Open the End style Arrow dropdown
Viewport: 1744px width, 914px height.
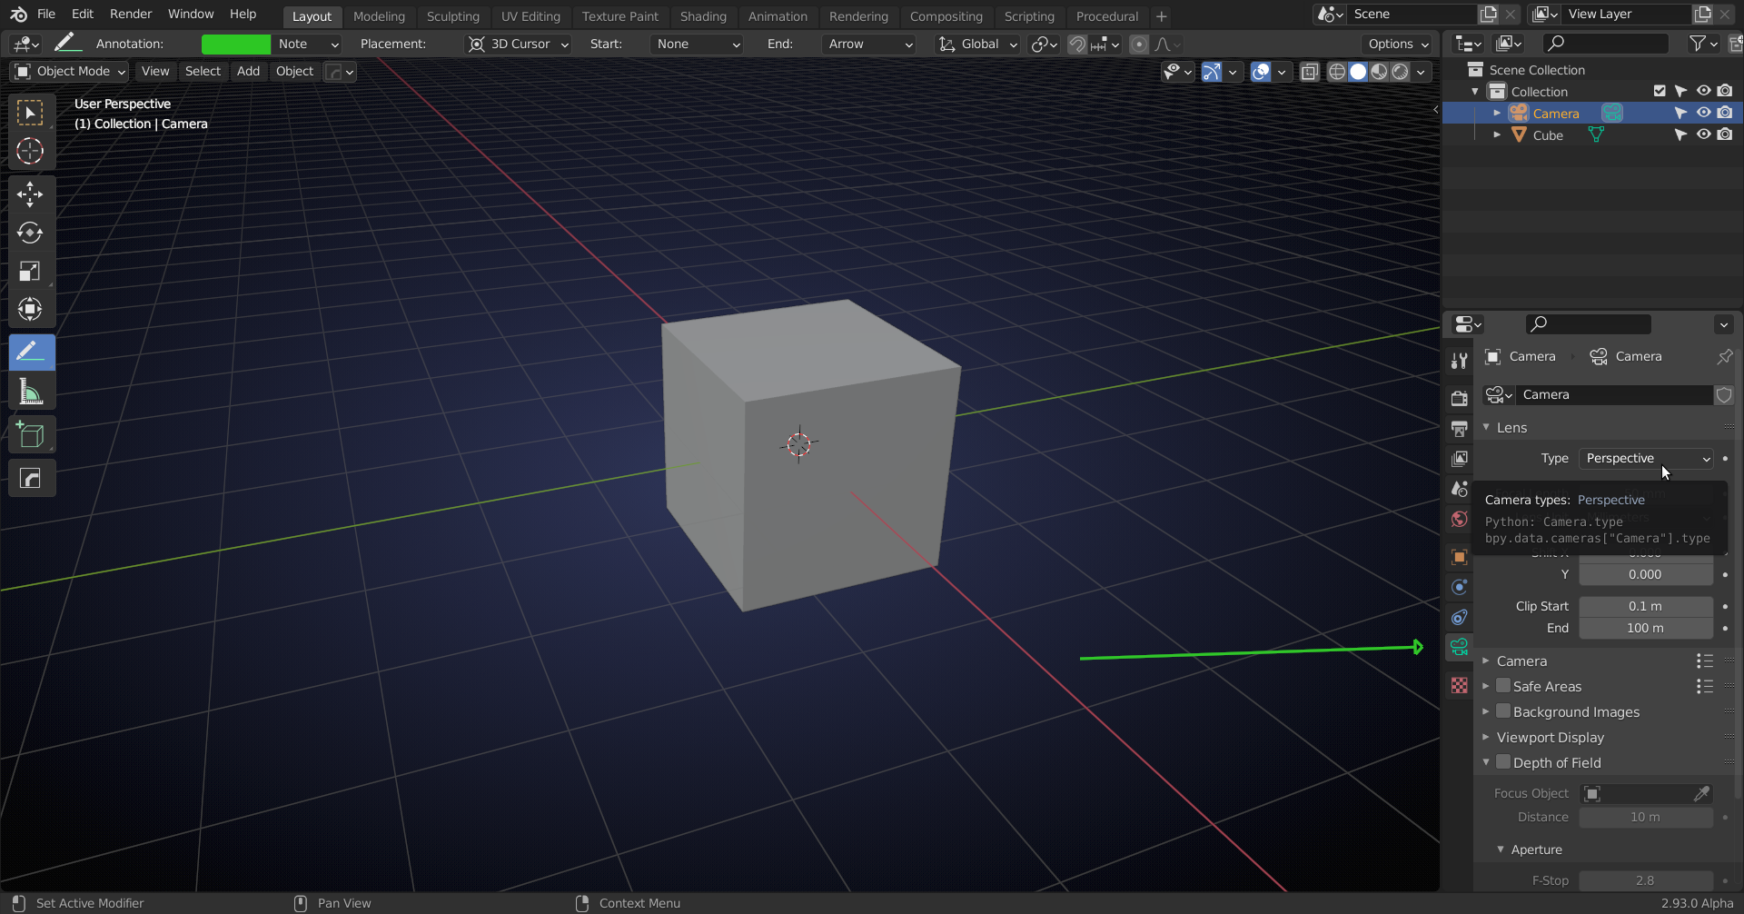click(x=869, y=44)
